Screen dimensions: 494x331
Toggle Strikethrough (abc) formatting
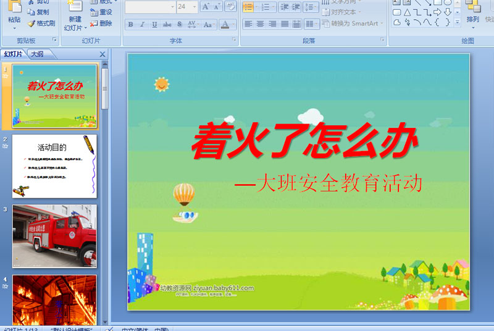167,24
